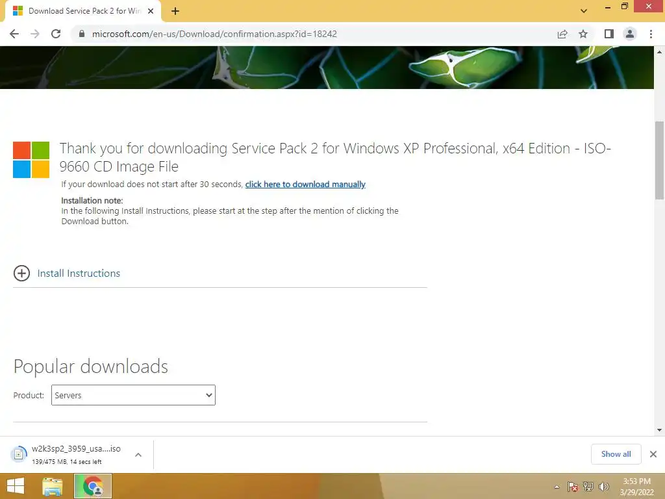Click the "Popular downloads" heading

91,366
